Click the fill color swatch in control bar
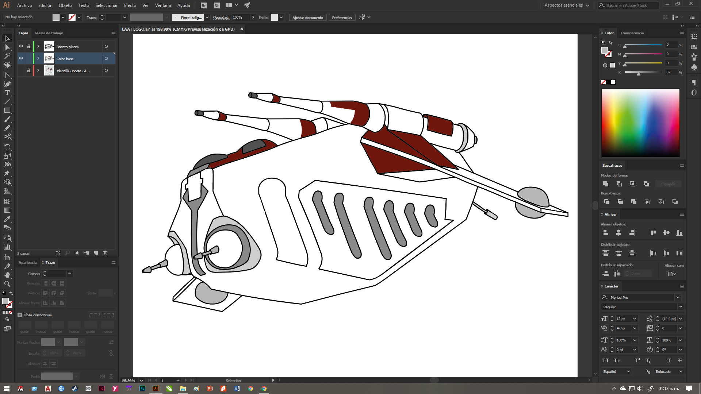 click(56, 17)
